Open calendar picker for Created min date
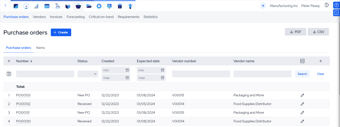 pos(127,70)
